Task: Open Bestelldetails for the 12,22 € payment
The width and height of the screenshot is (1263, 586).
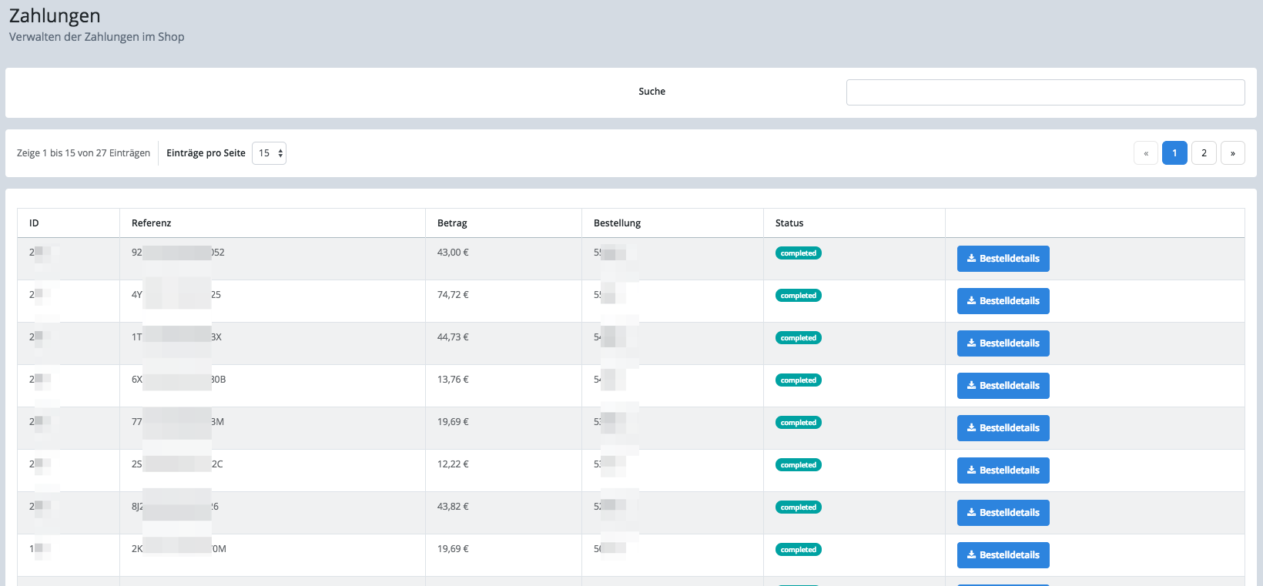Action: tap(1003, 470)
